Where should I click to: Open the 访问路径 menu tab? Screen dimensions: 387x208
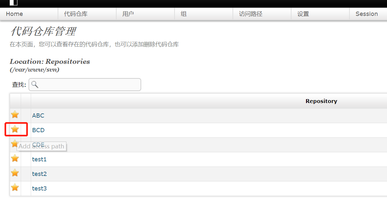point(262,14)
